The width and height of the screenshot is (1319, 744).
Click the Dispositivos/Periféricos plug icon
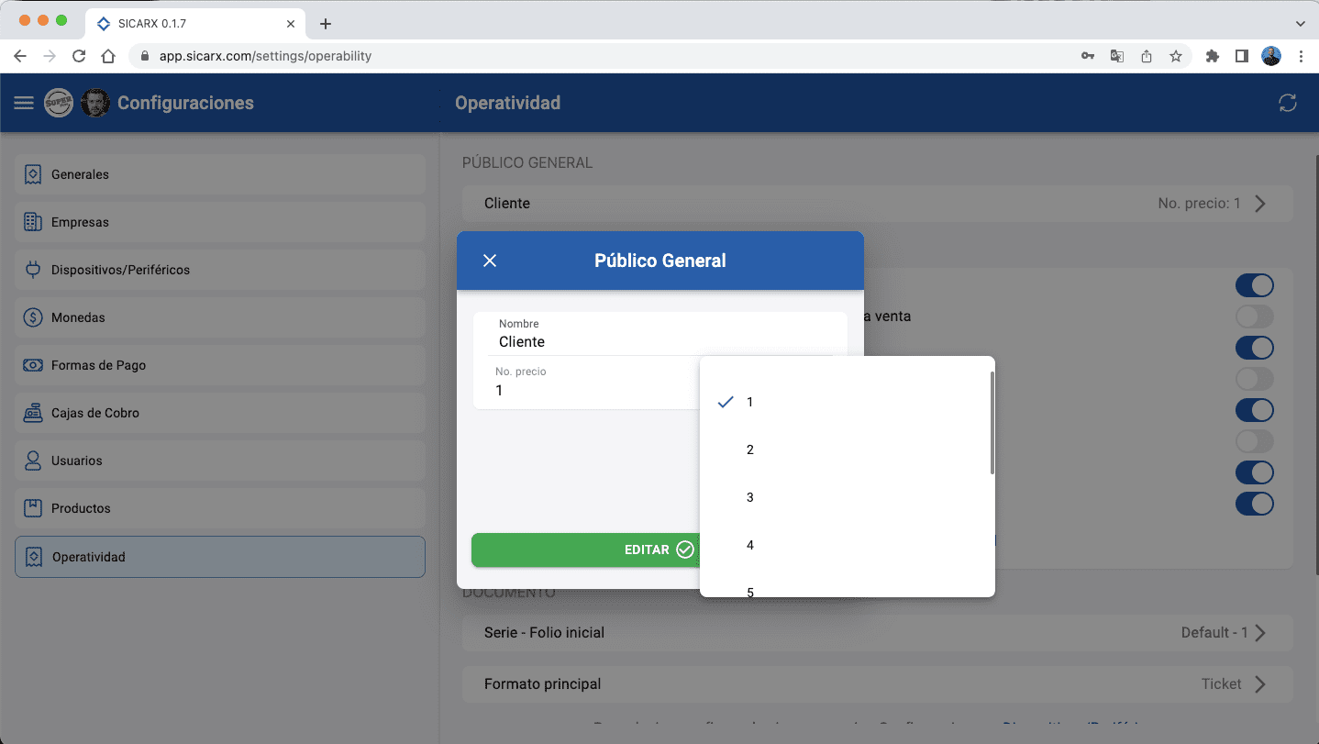pyautogui.click(x=33, y=270)
